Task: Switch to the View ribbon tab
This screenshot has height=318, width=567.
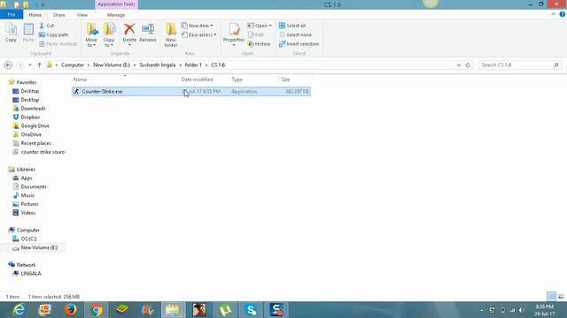Action: pyautogui.click(x=82, y=15)
